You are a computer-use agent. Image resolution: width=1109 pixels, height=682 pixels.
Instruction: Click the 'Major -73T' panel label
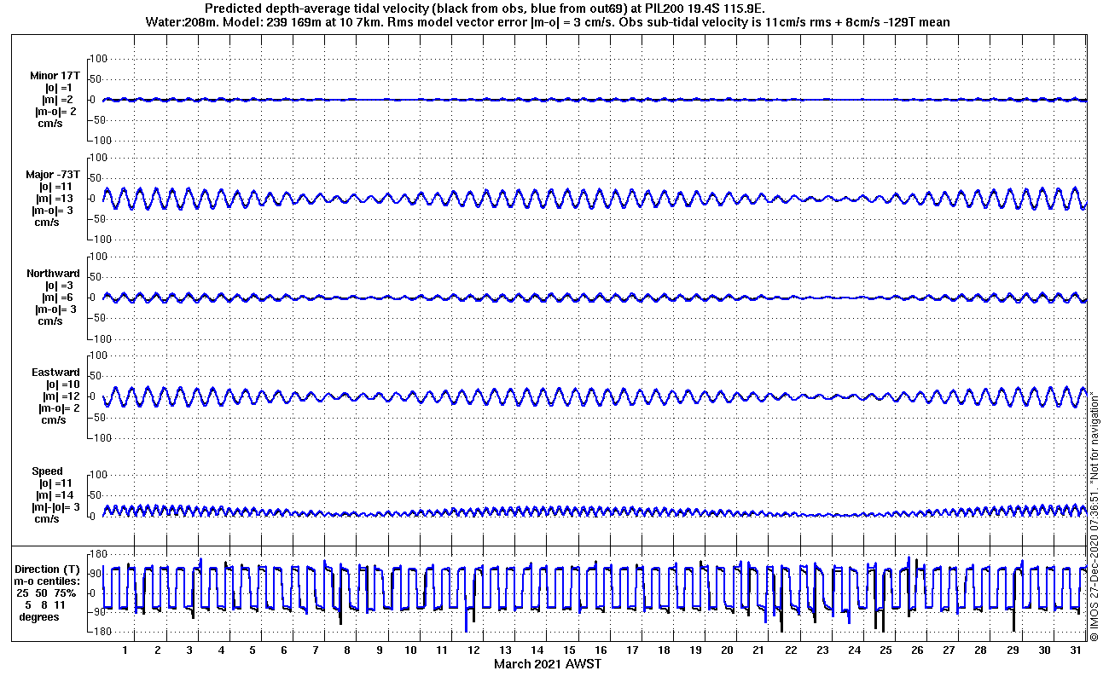pos(53,175)
